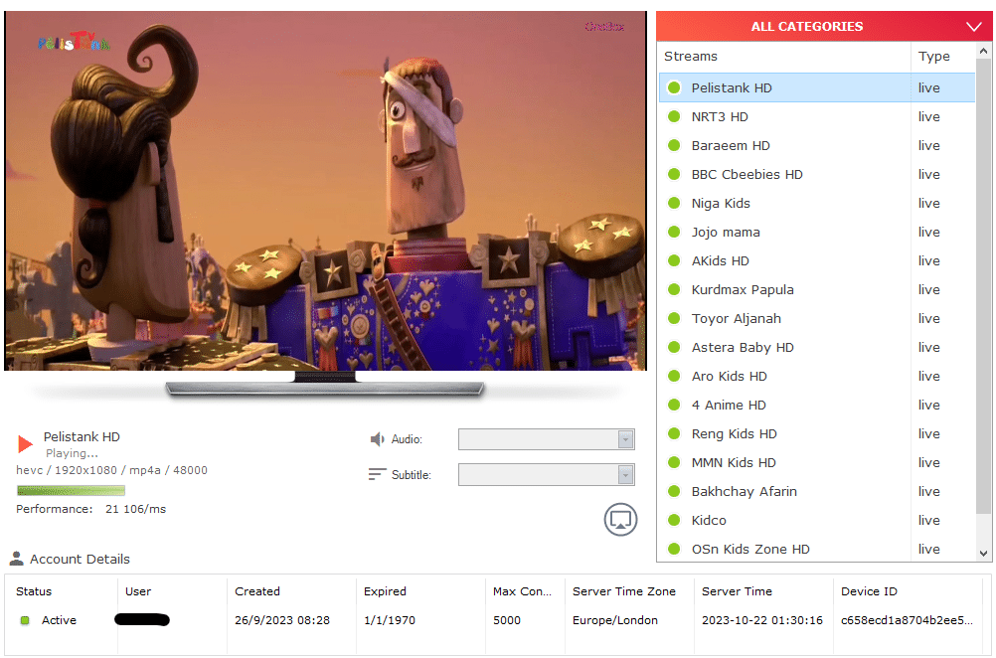Click the Device ID value c658ecd1a8704b2ee5
996x658 pixels.
pyautogui.click(x=907, y=620)
